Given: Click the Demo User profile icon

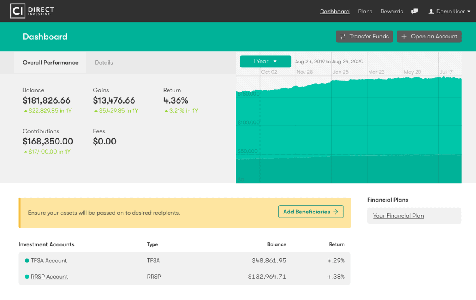Looking at the screenshot, I should tap(431, 12).
